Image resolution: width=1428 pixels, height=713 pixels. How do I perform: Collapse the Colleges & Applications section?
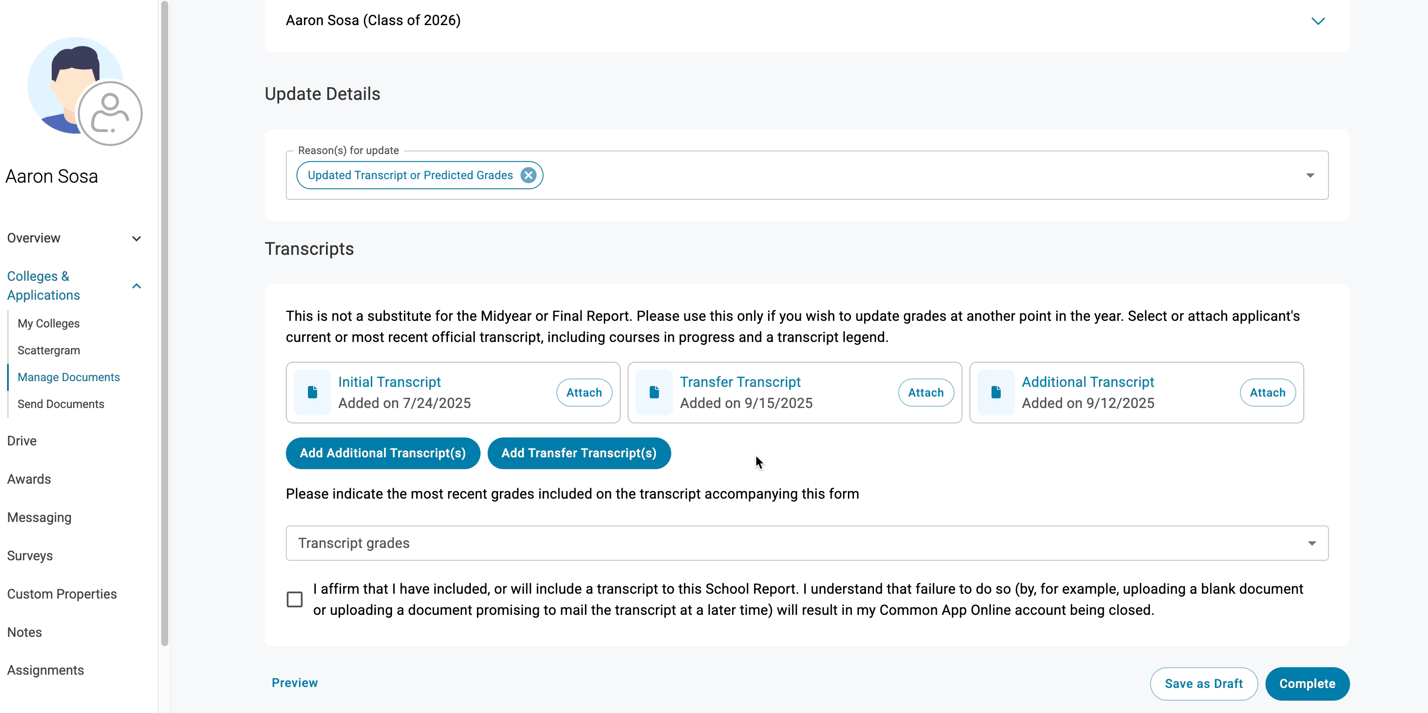[137, 286]
